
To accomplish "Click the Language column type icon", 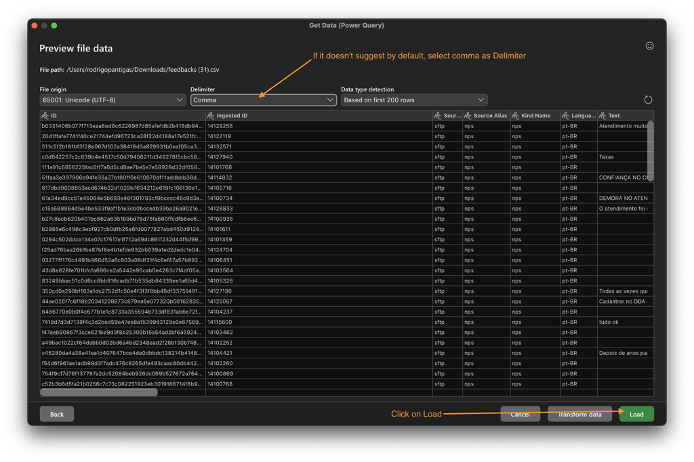I will tap(566, 116).
